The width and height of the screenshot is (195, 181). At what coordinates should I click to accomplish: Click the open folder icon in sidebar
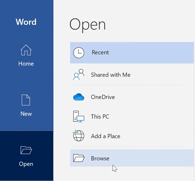(x=26, y=150)
